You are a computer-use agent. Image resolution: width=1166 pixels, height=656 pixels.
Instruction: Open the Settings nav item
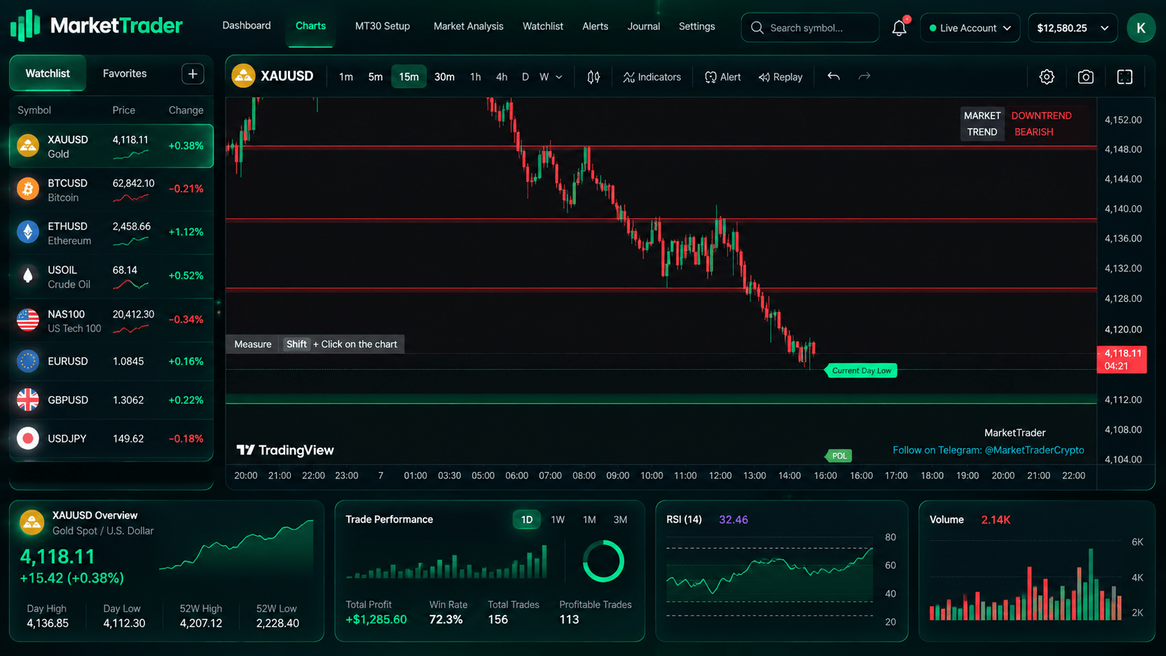697,26
